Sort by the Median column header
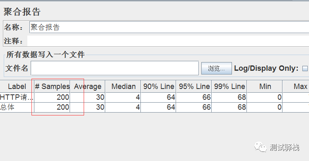Screen dimensions: 309x161 [x=123, y=87]
